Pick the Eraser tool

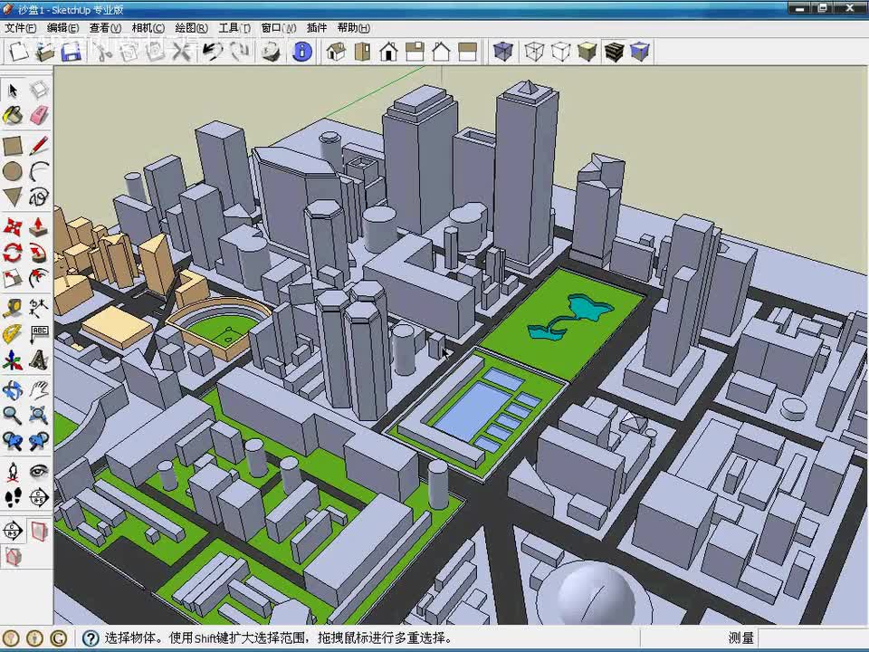pyautogui.click(x=39, y=116)
